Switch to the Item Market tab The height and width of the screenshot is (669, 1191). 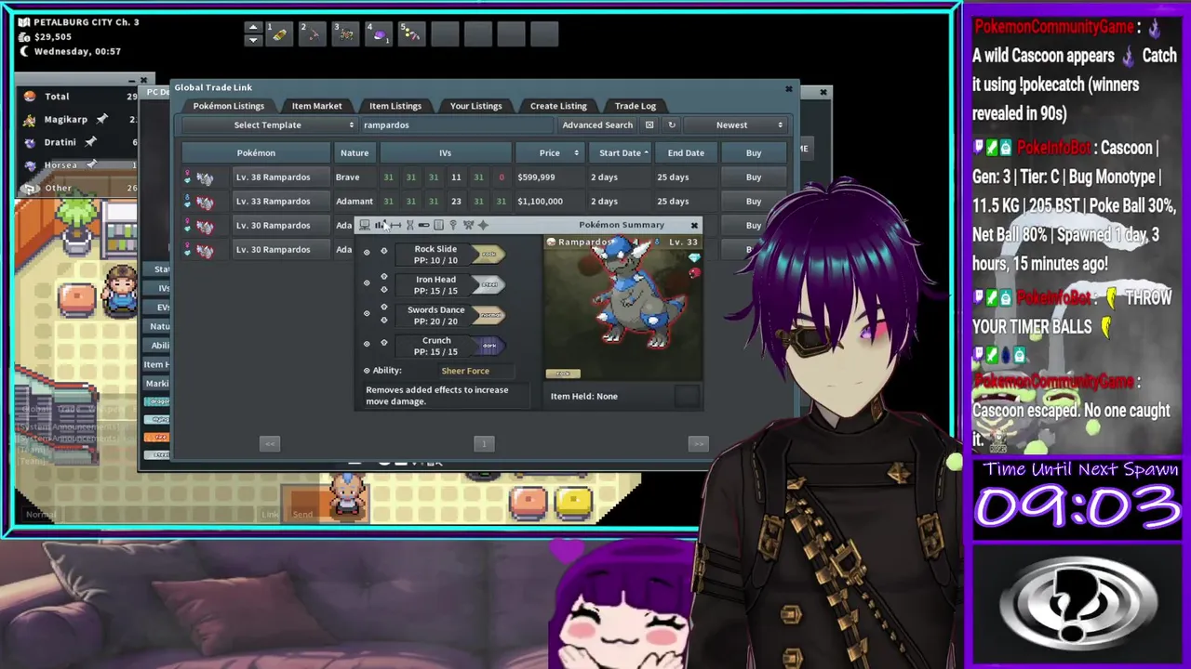pyautogui.click(x=316, y=106)
